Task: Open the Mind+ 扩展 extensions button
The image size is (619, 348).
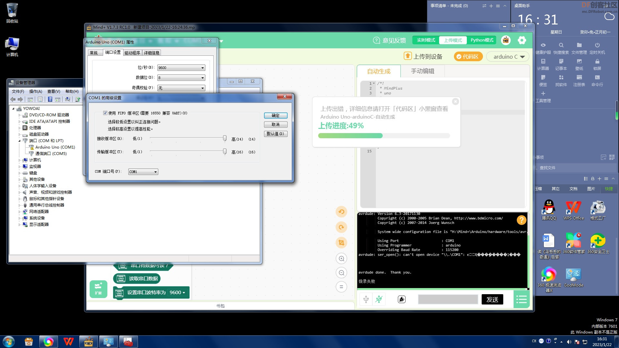Action: pos(98,289)
